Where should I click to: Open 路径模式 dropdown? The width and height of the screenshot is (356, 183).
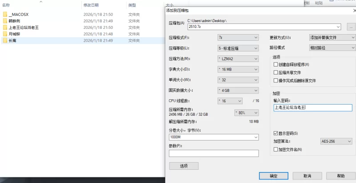(x=332, y=48)
